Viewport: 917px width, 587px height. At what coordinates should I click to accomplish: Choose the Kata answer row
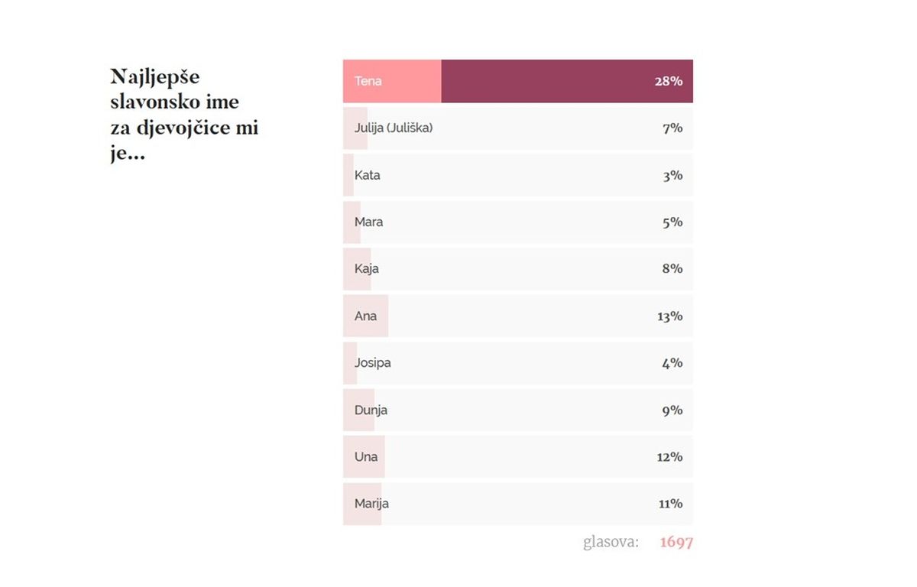click(x=368, y=175)
